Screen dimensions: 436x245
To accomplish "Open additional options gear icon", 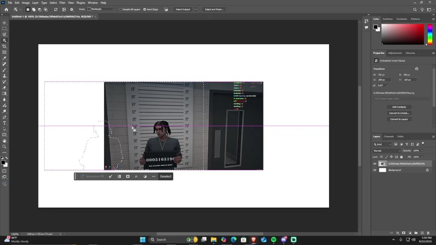I will 72,10.
